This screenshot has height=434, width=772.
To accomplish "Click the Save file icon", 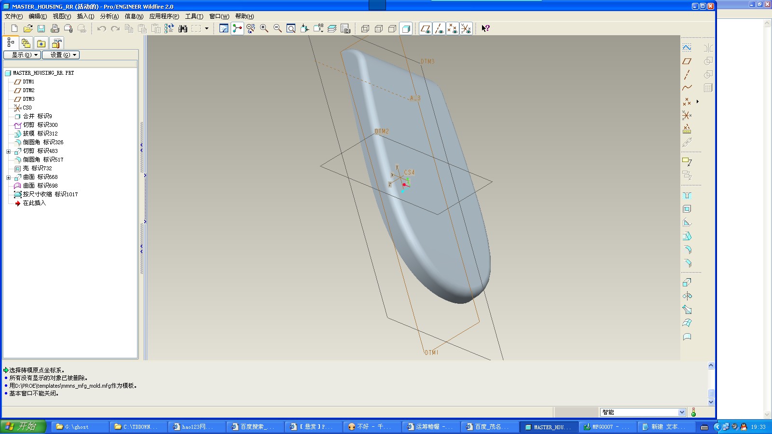I will click(41, 28).
